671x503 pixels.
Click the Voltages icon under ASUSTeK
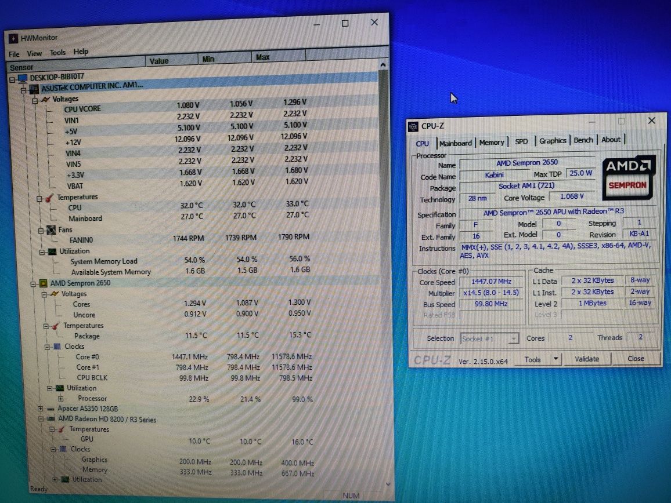pyautogui.click(x=45, y=100)
